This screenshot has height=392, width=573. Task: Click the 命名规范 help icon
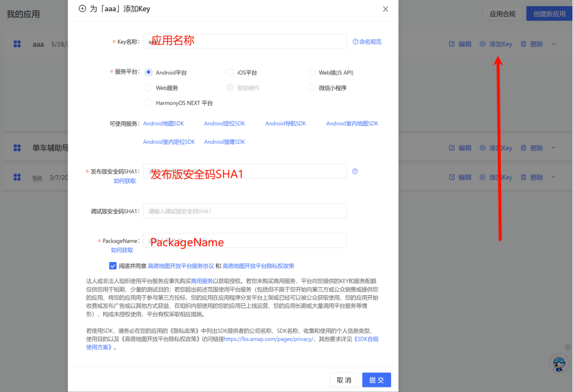[x=355, y=42]
